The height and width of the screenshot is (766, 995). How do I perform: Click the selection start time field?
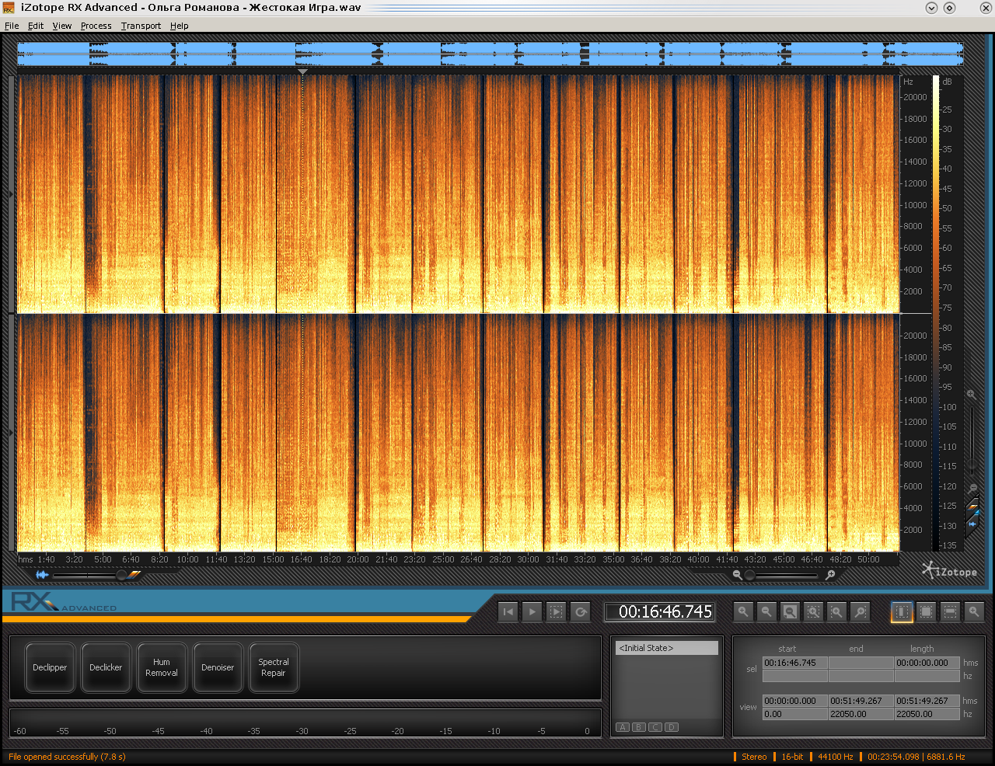(794, 663)
